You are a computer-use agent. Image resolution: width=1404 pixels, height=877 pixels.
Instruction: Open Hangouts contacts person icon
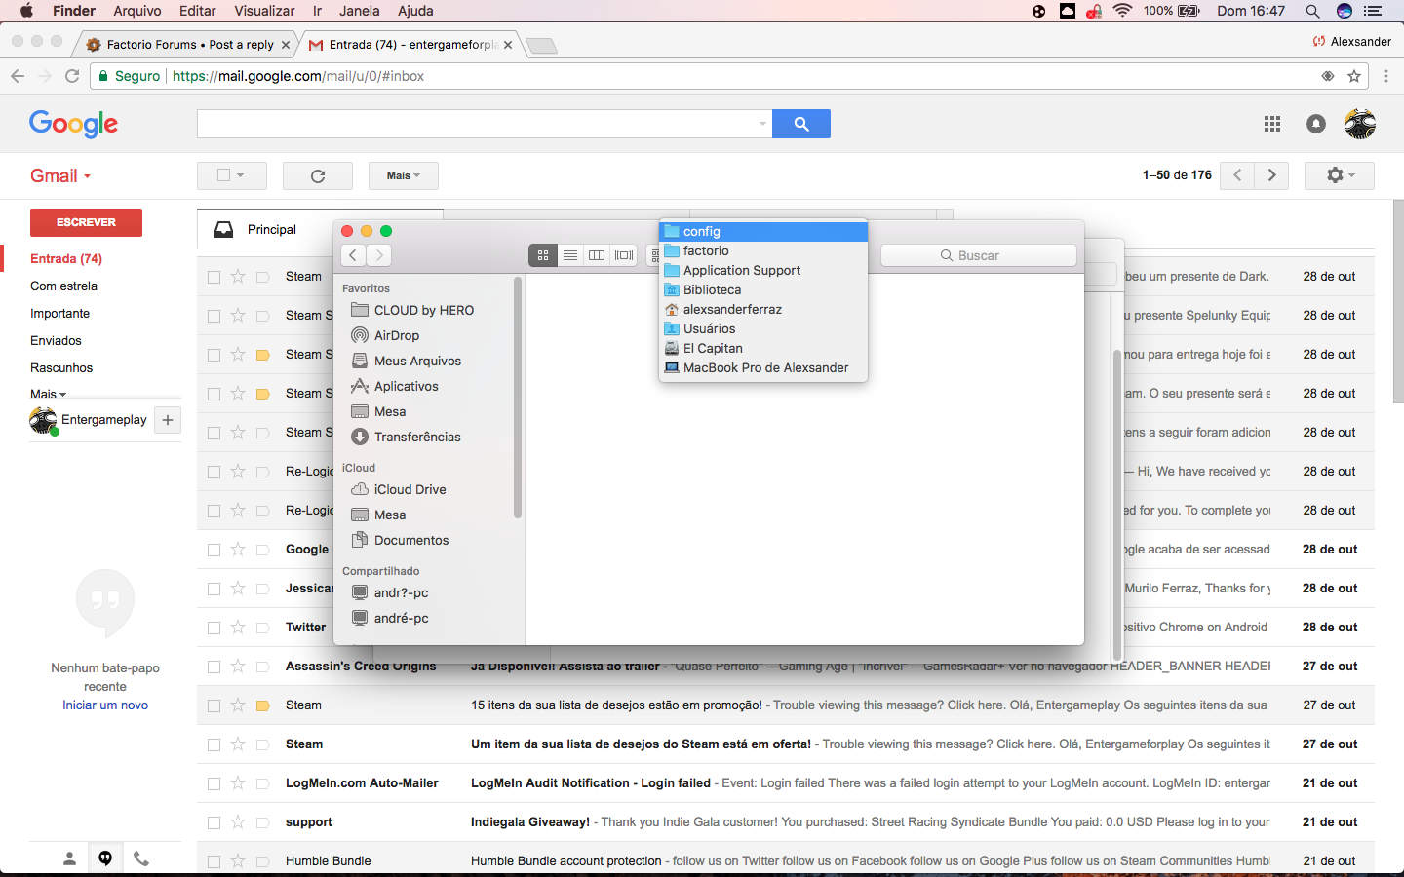(69, 858)
